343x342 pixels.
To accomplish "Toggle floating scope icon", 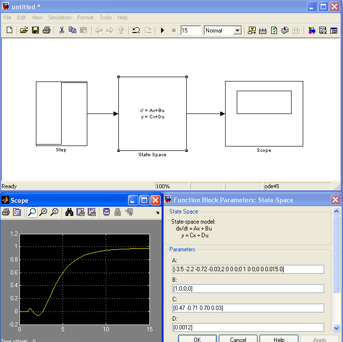I will pyautogui.click(x=107, y=212).
